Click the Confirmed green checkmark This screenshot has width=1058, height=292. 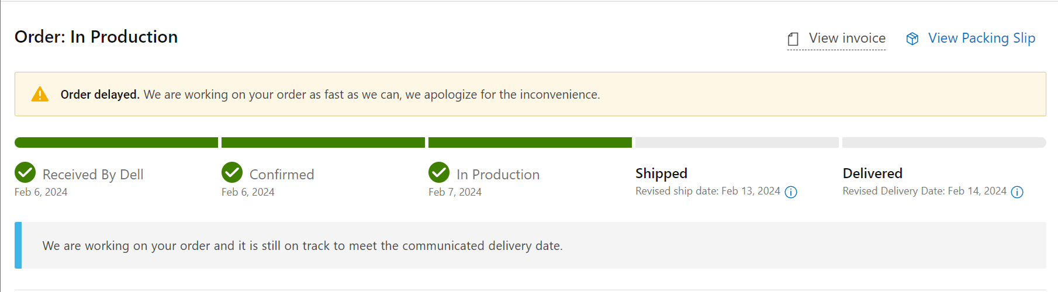click(x=232, y=172)
